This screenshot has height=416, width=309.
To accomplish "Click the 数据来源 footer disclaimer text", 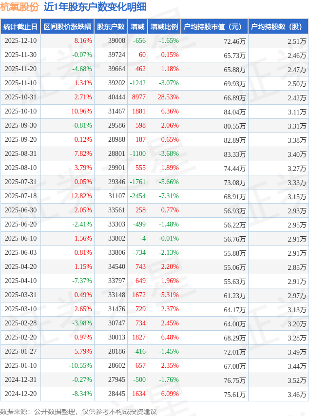I will 78,412.
